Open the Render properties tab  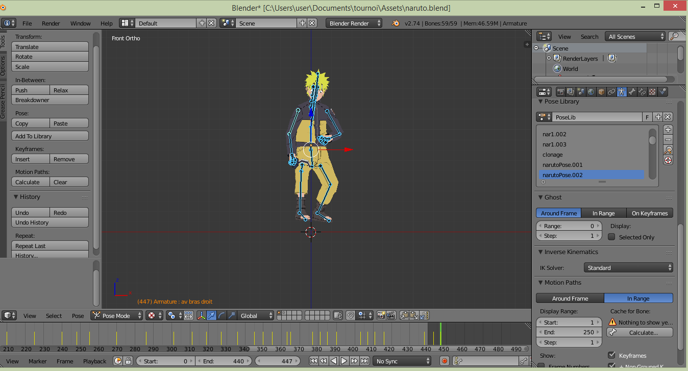point(561,92)
